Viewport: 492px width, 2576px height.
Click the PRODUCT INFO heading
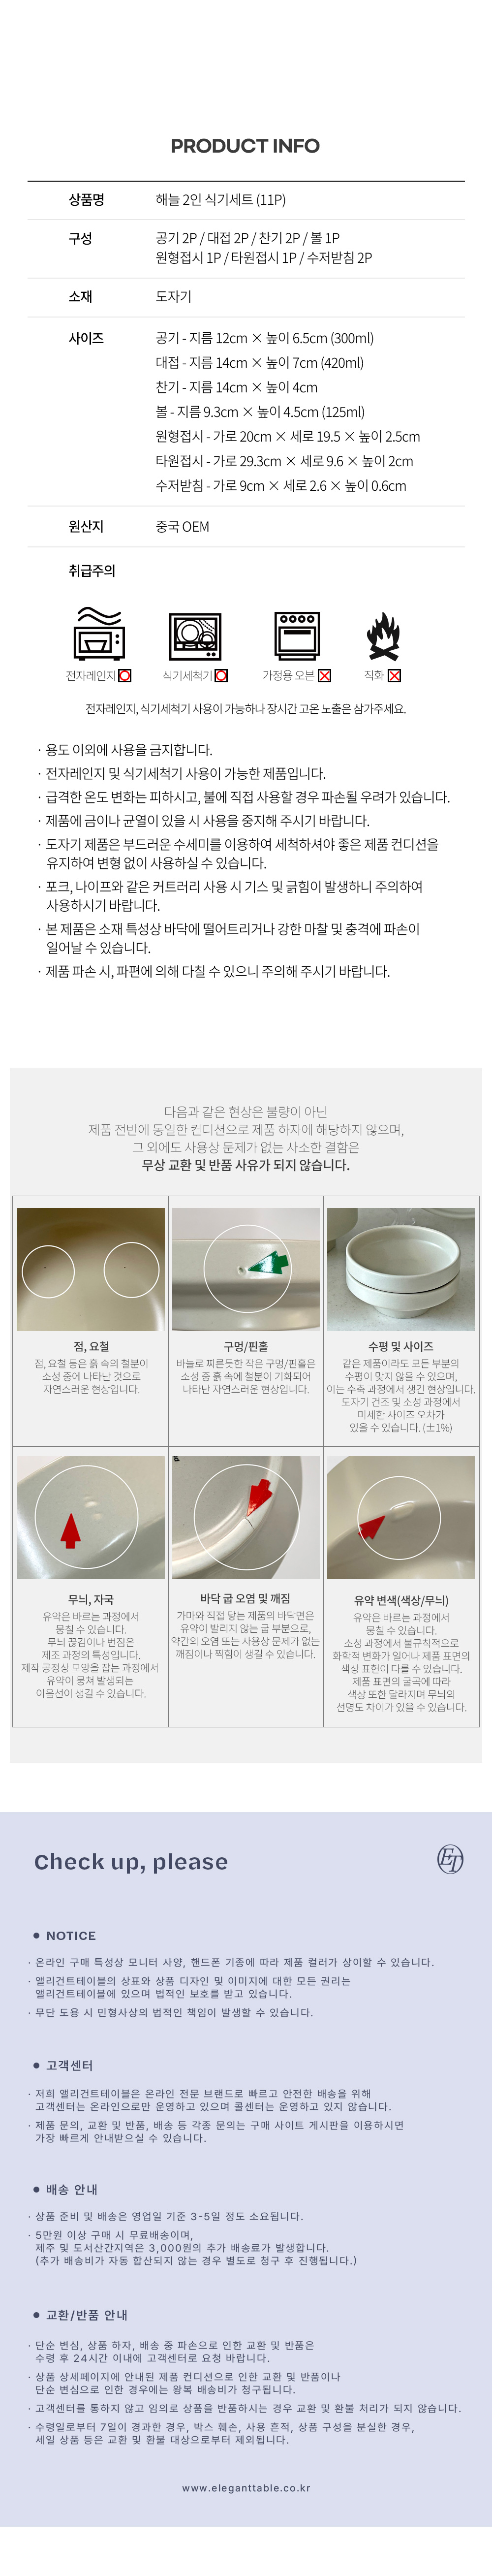click(245, 146)
